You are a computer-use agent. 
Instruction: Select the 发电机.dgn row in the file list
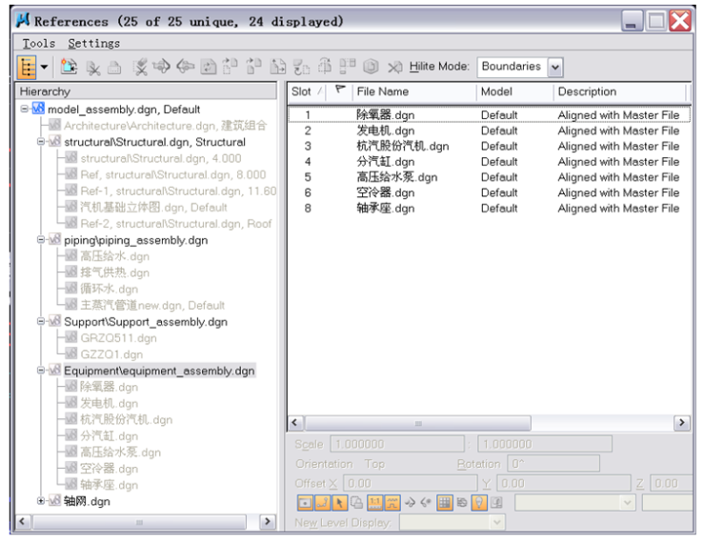click(x=386, y=131)
